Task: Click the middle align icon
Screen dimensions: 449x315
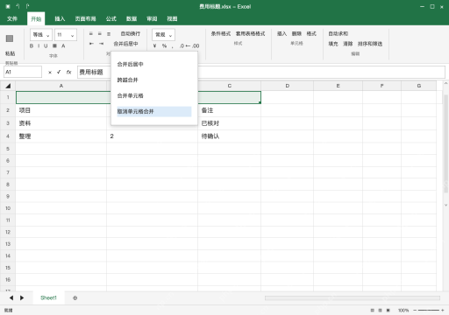Action: pos(100,34)
